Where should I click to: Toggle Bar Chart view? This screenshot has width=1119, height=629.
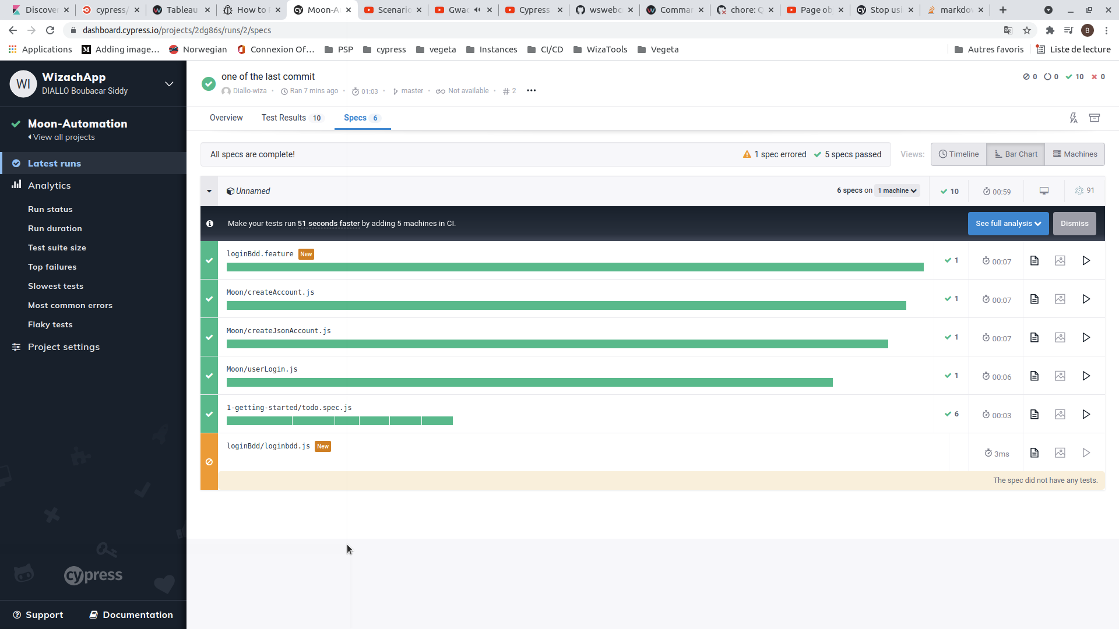(x=1015, y=154)
